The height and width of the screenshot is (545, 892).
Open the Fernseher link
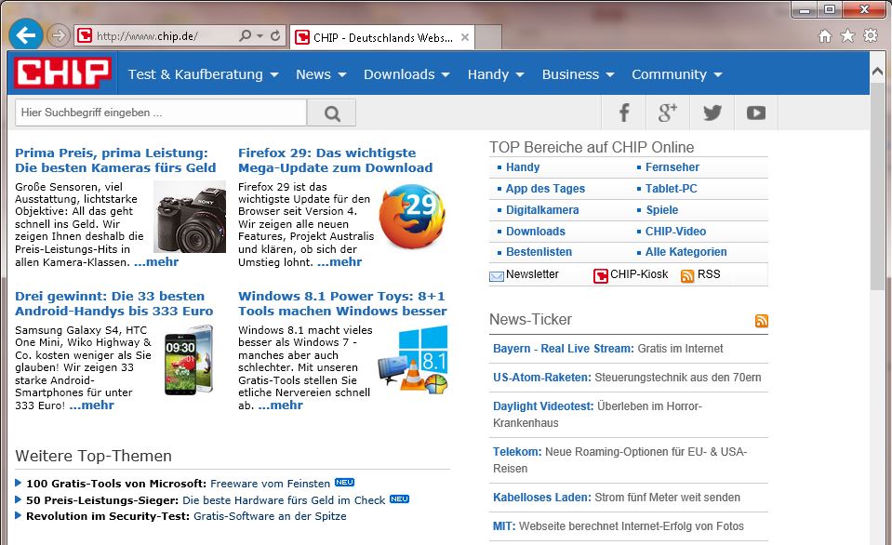pyautogui.click(x=672, y=167)
